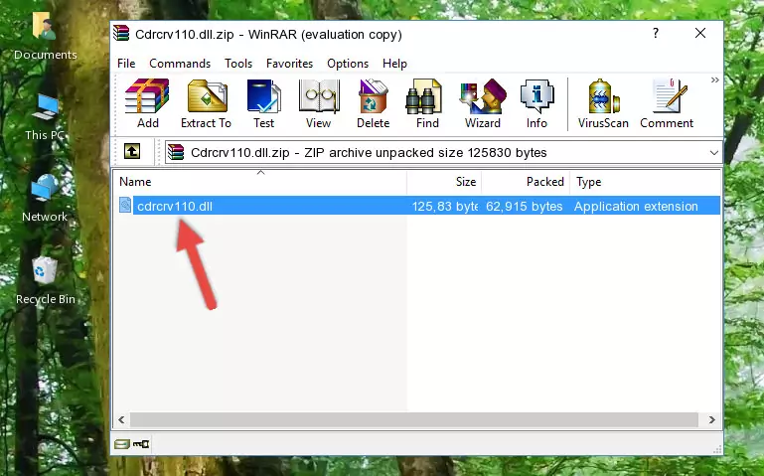Select the cdrcrv110.dll file name
The height and width of the screenshot is (476, 764).
175,206
